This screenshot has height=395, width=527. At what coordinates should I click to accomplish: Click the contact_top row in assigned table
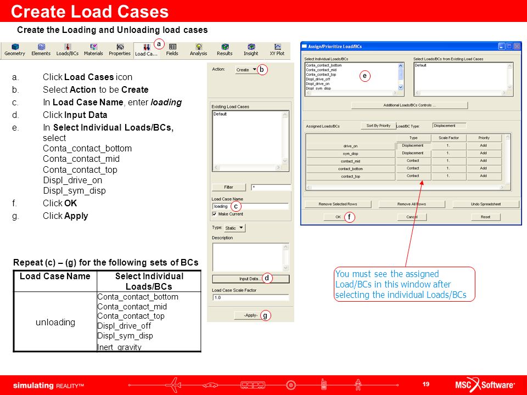351,176
